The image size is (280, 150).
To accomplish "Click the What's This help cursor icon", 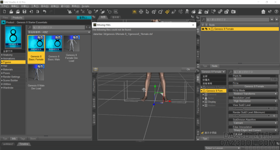I will coord(270,12).
